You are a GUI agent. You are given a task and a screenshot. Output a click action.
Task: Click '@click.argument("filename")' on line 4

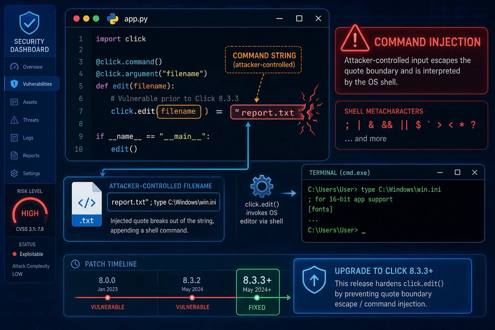point(151,74)
